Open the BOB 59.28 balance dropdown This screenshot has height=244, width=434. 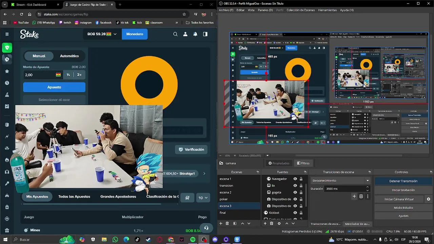click(x=102, y=34)
